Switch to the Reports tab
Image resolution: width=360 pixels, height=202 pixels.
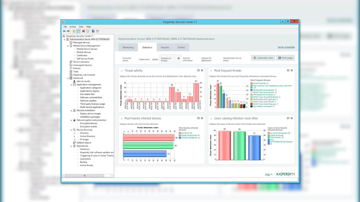tap(165, 48)
